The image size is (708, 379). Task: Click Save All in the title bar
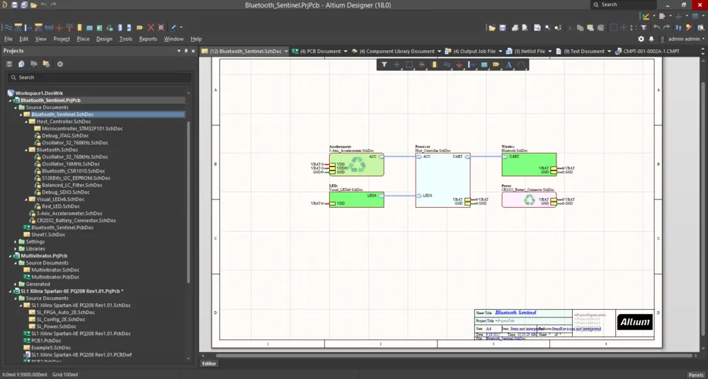24,5
